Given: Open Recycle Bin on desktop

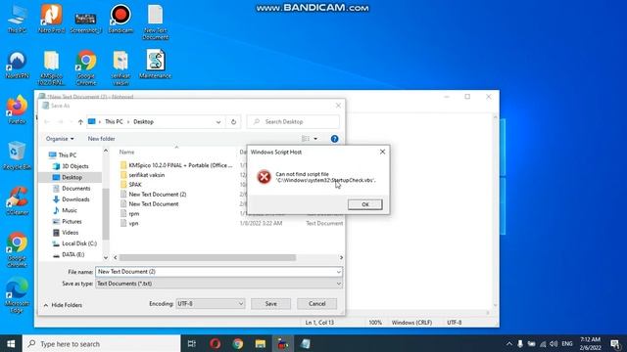Looking at the screenshot, I should (x=17, y=155).
